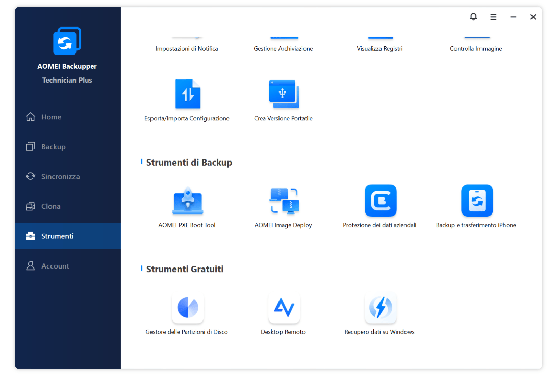Click the Visualizza Registri label
This screenshot has width=557, height=375.
pyautogui.click(x=379, y=48)
